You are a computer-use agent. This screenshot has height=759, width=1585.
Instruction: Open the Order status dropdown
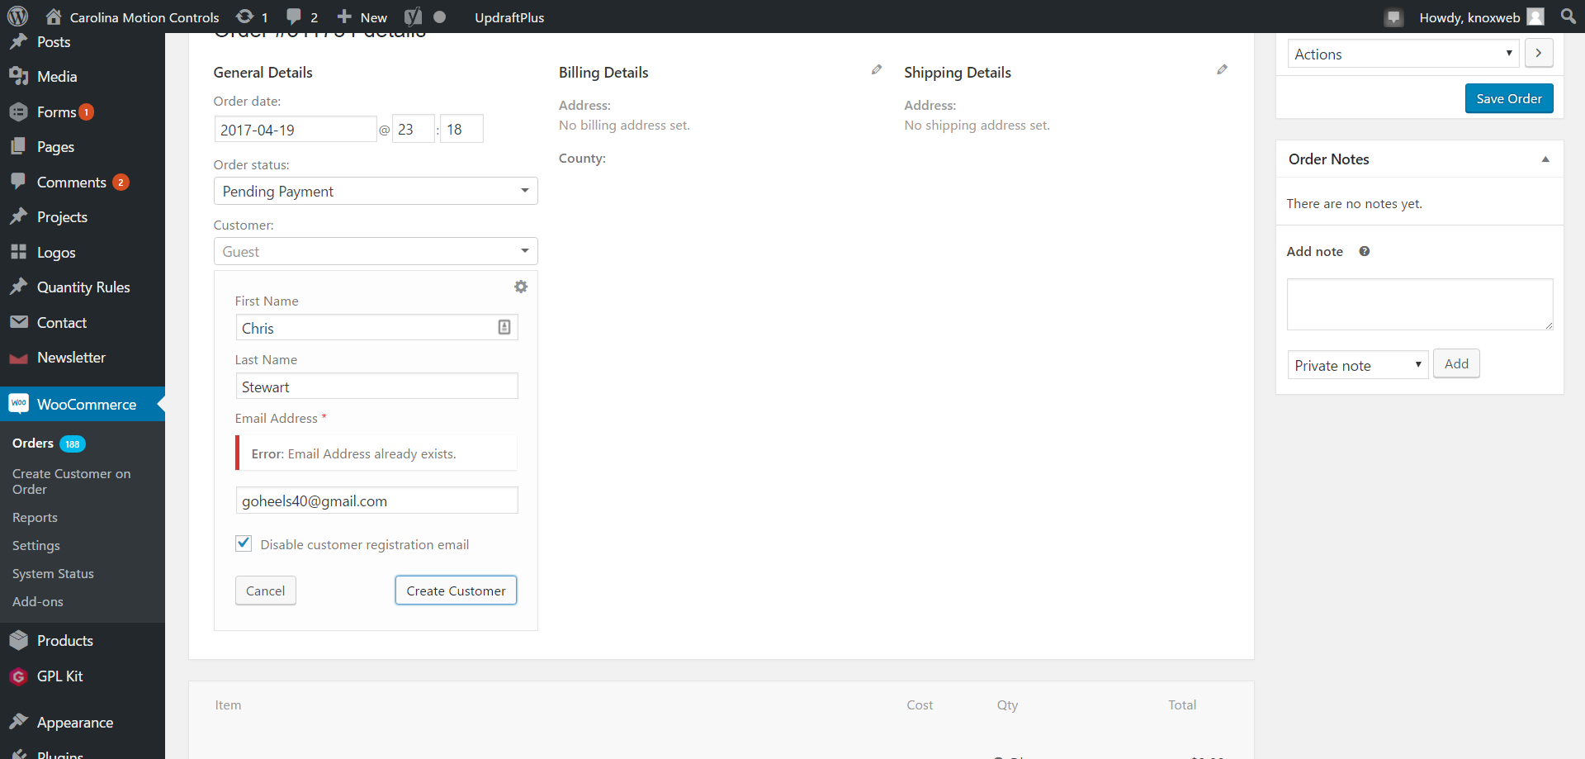[376, 191]
